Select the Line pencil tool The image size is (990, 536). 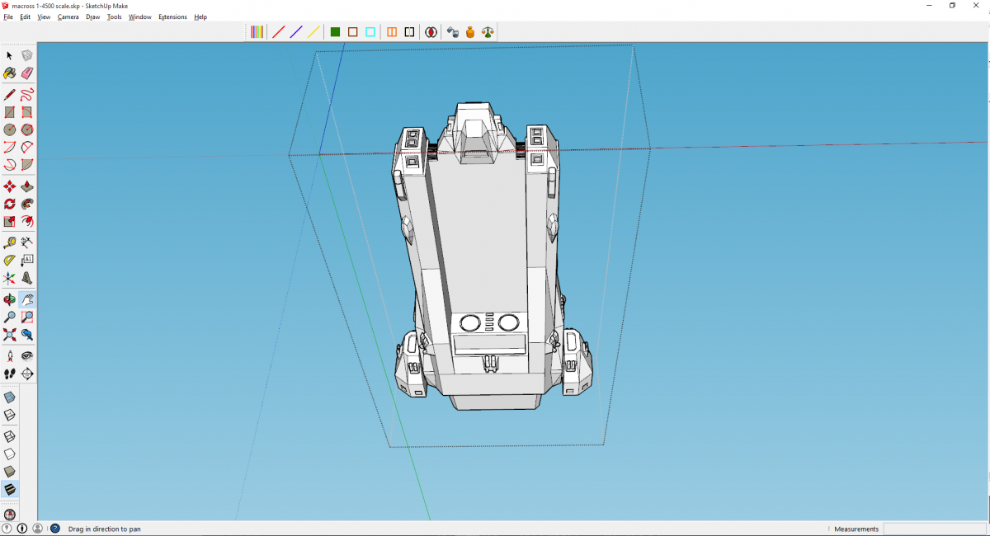pyautogui.click(x=10, y=95)
